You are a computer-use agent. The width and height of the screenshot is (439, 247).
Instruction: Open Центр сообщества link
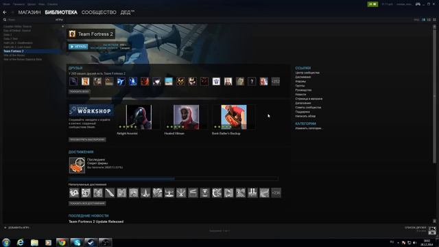(x=307, y=73)
